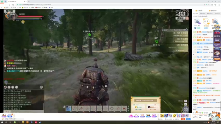The image size is (221, 124).
Task: Expand the activity icons handle beside cloud mascot
Action: pyautogui.click(x=14, y=116)
